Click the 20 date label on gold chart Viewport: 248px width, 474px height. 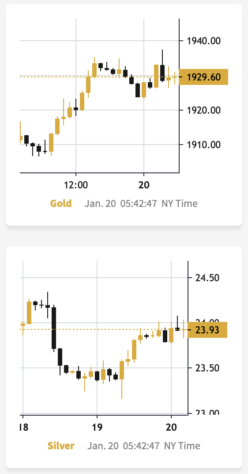(144, 185)
